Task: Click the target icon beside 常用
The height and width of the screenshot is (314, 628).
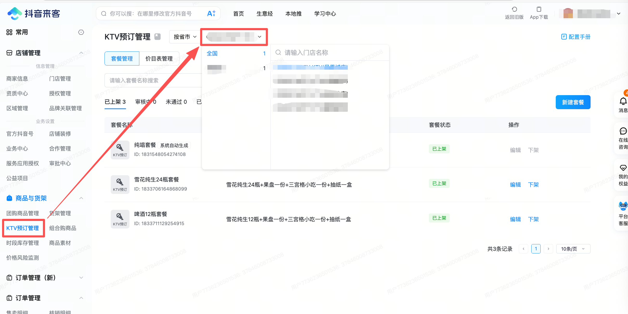Action: click(81, 32)
